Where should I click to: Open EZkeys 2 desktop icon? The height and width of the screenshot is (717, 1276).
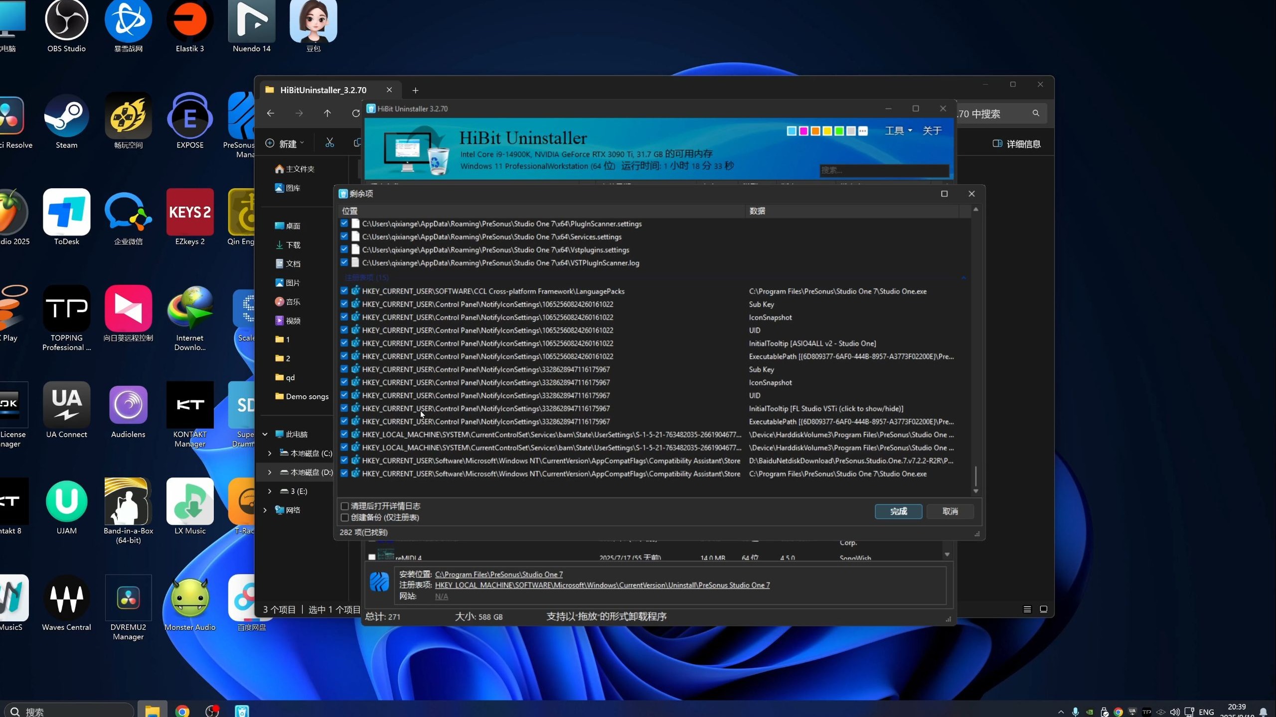click(x=190, y=217)
